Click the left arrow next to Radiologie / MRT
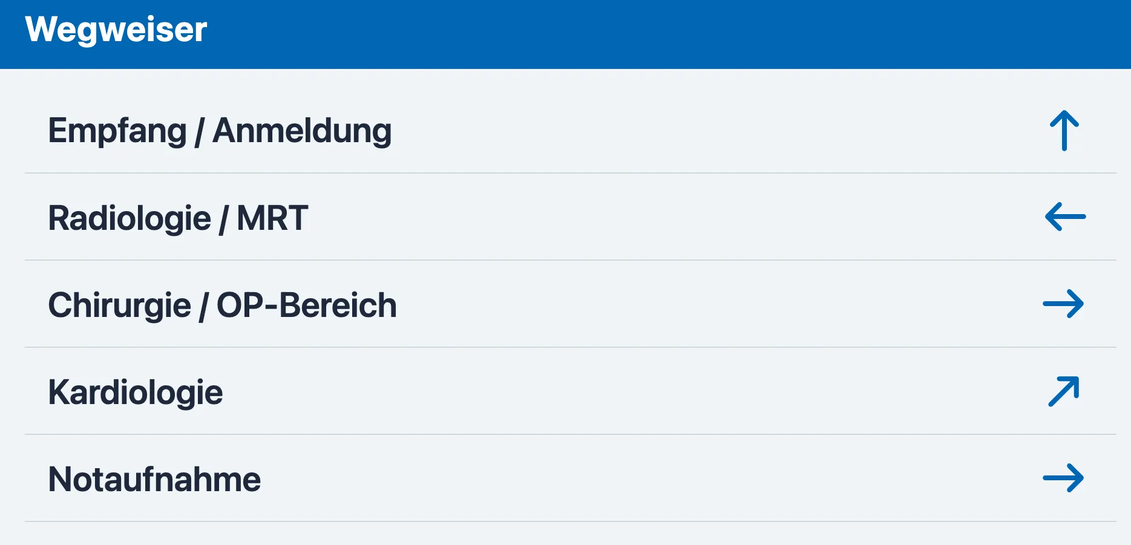Viewport: 1131px width, 545px height. pyautogui.click(x=1065, y=217)
